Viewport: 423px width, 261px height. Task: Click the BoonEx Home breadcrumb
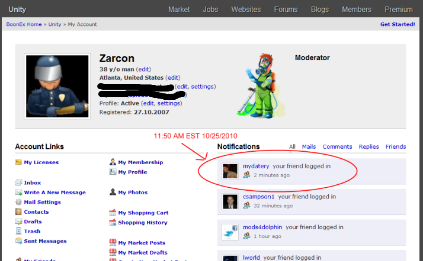(x=24, y=24)
